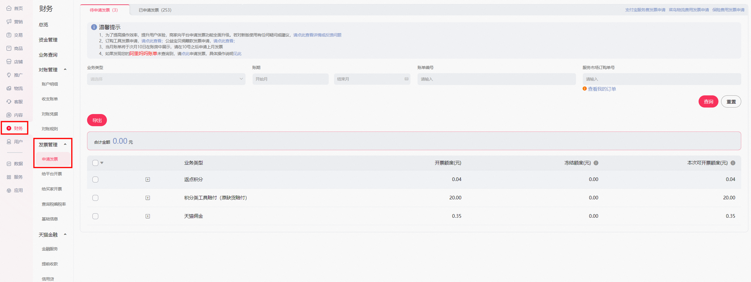
Task: Click the orange icon beside 查看我的订单
Action: 585,89
